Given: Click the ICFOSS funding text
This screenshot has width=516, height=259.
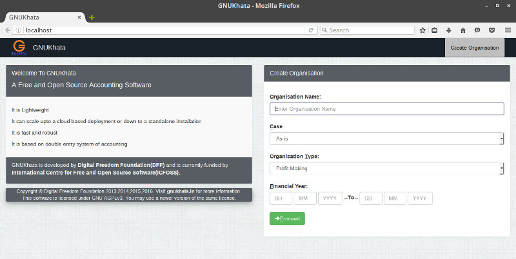Looking at the screenshot, I should [96, 173].
